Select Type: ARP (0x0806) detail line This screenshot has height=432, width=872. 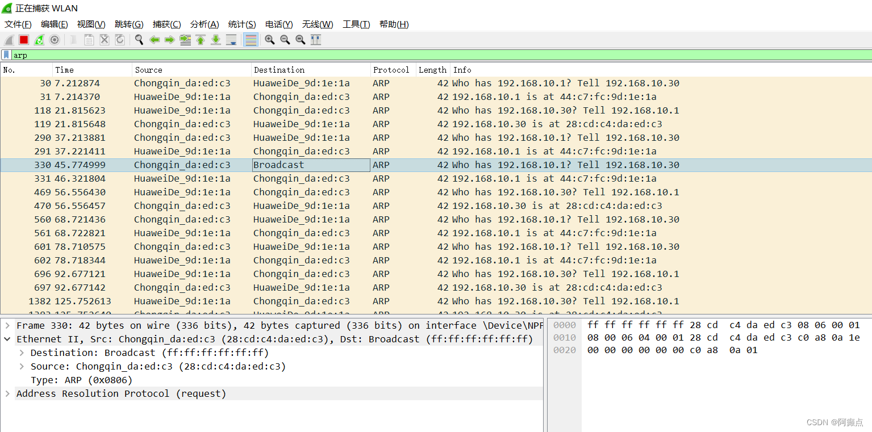coord(81,380)
